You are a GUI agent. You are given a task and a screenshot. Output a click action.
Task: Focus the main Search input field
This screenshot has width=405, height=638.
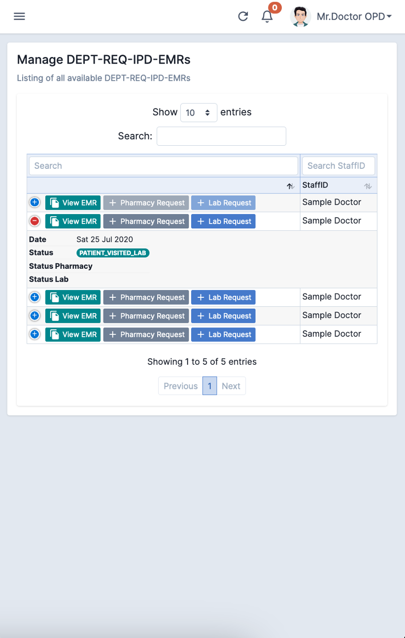click(x=221, y=136)
